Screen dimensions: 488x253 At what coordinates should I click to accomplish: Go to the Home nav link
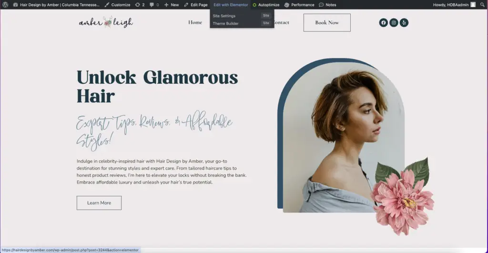coord(195,22)
